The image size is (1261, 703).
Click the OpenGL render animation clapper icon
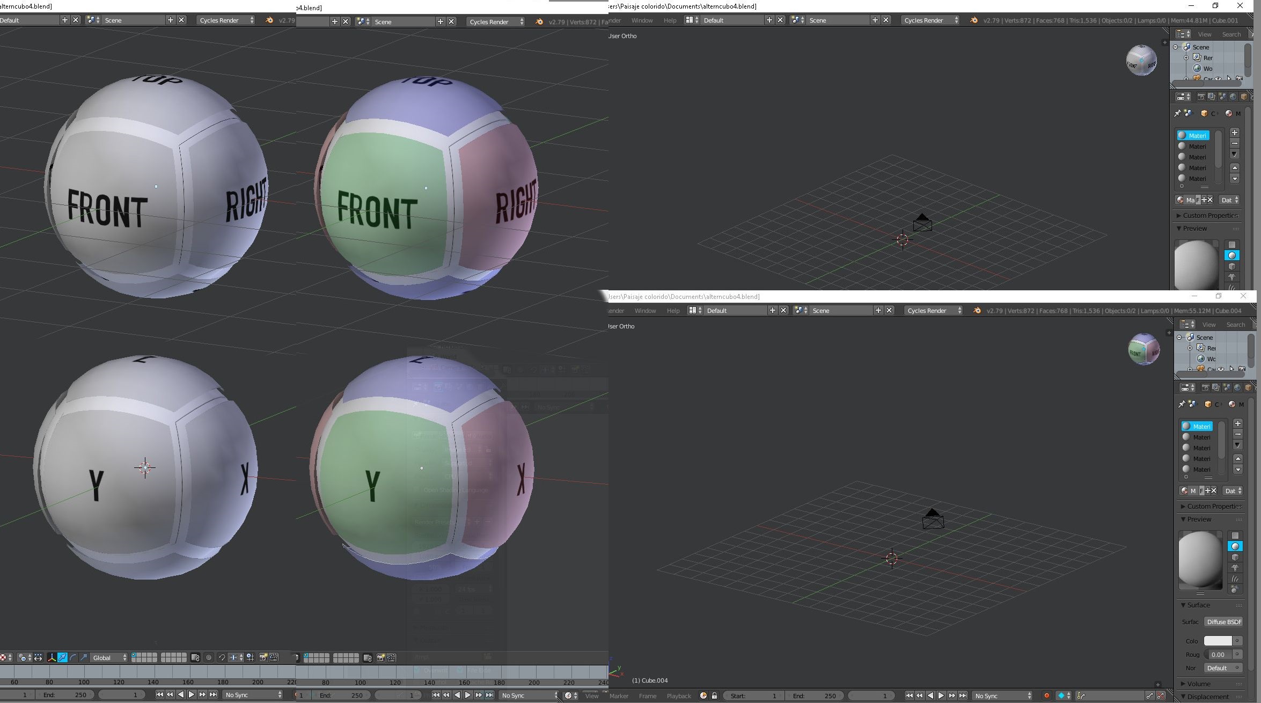tap(274, 657)
